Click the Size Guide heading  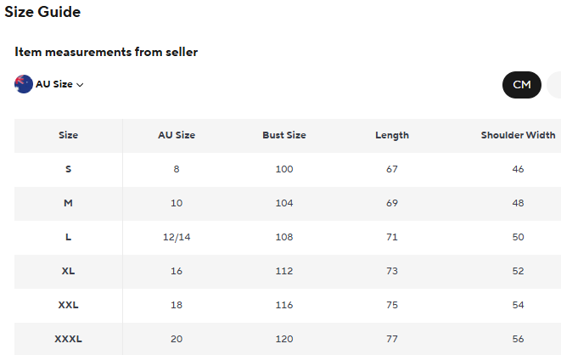(x=42, y=12)
